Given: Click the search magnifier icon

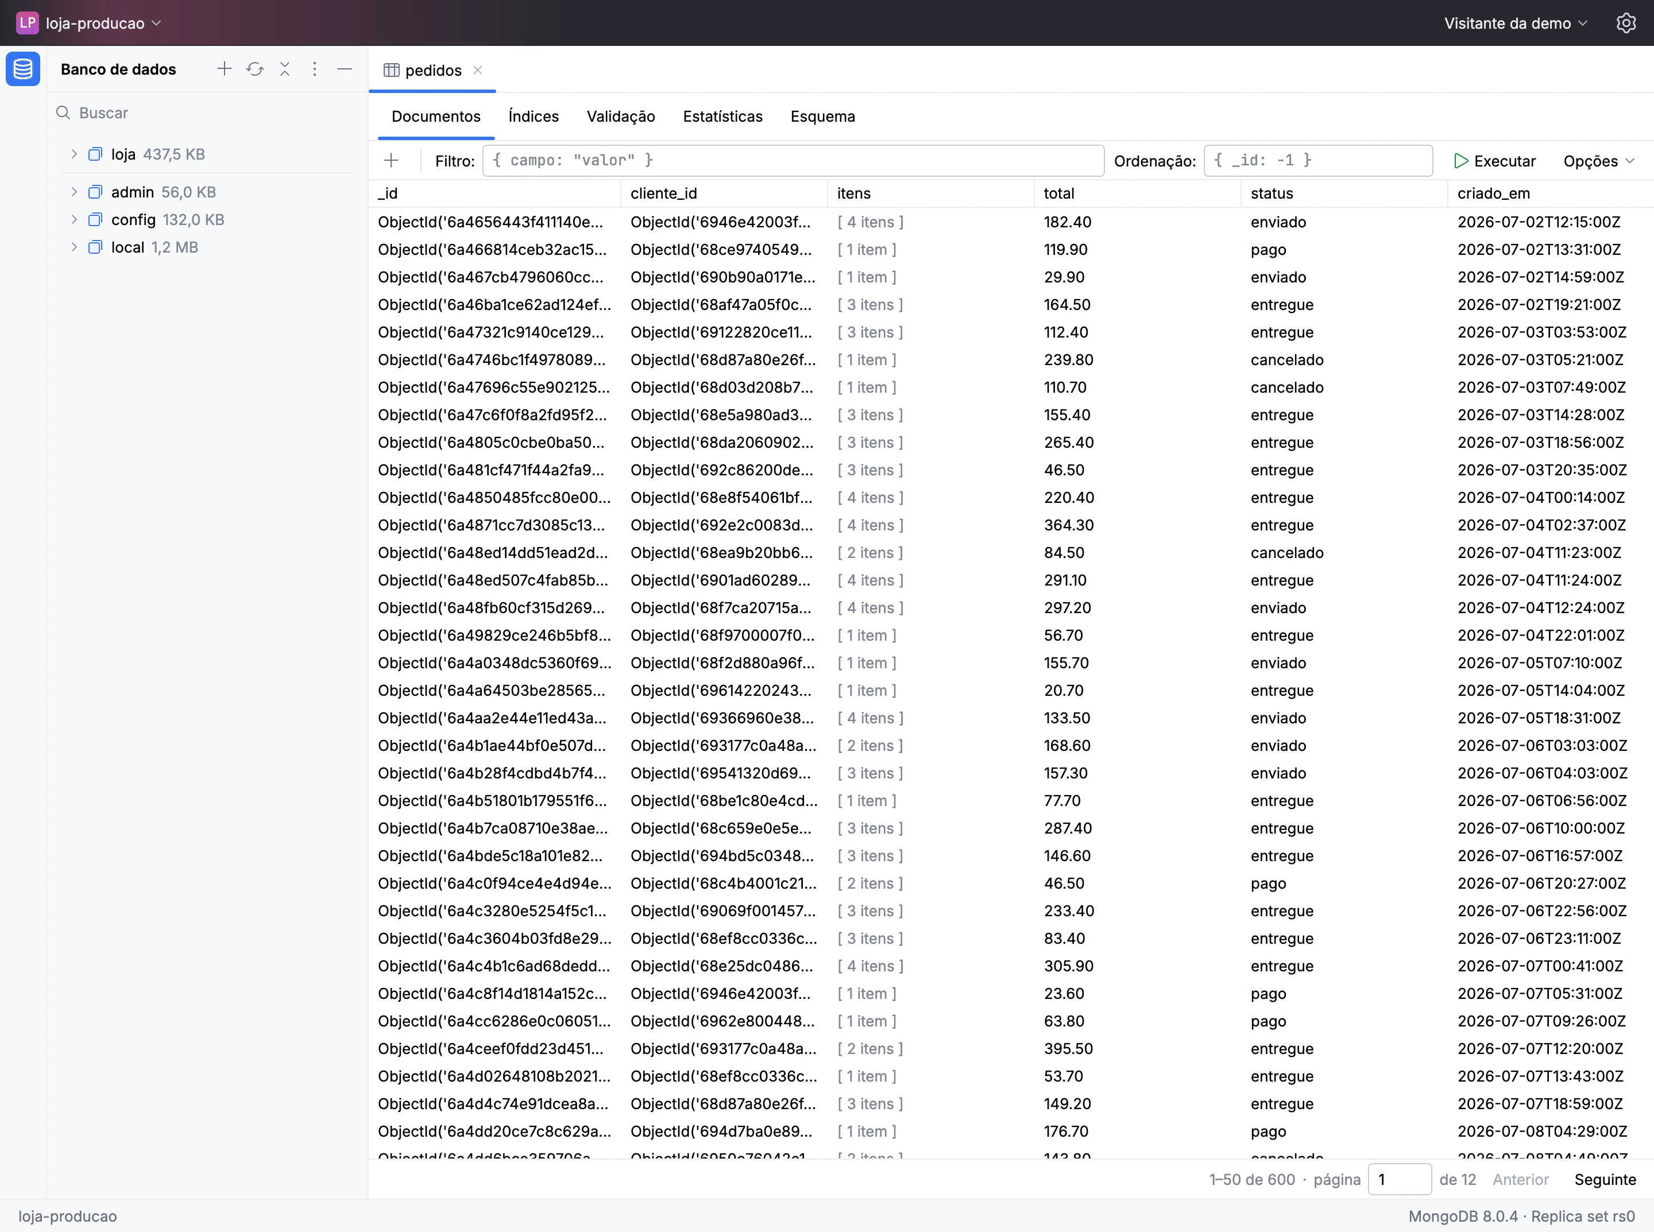Looking at the screenshot, I should 63,113.
